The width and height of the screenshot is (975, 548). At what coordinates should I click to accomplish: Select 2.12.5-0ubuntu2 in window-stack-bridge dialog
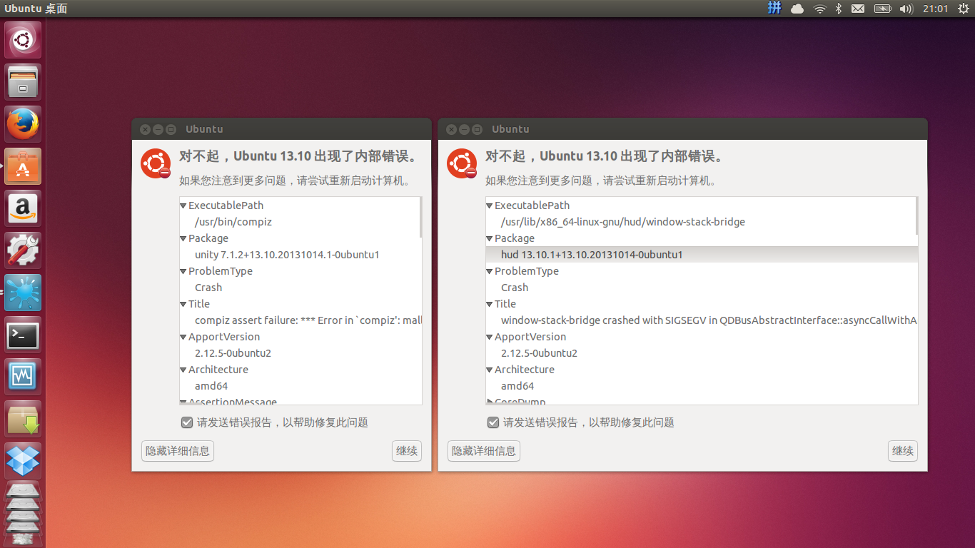[701, 353]
